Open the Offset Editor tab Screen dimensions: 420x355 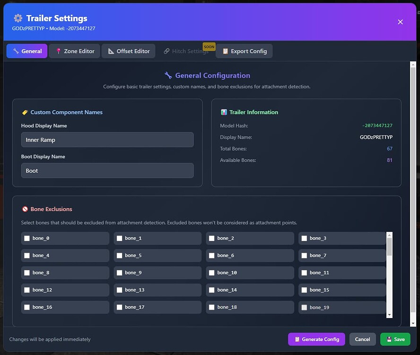coord(128,51)
